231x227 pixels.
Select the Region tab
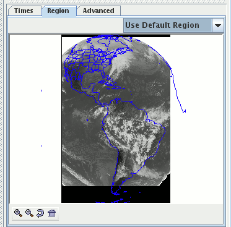pos(58,11)
